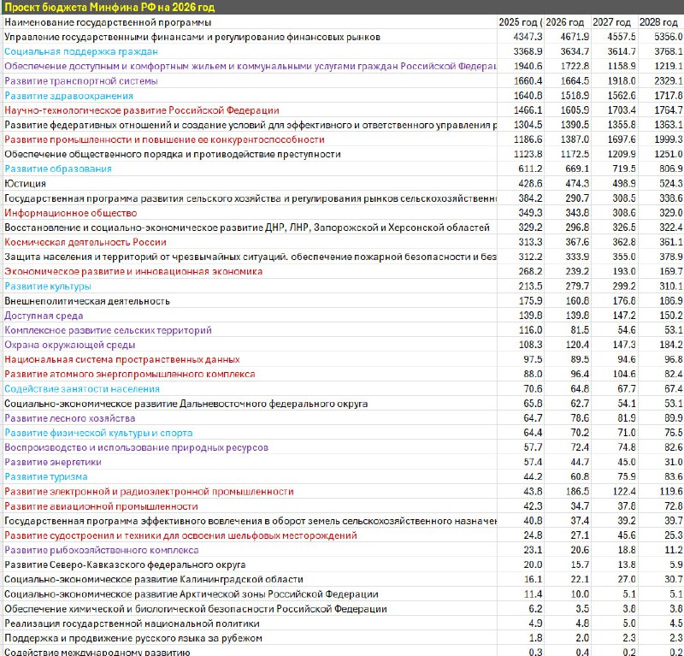
Task: Select the "2026 год" column header
Action: (x=565, y=22)
